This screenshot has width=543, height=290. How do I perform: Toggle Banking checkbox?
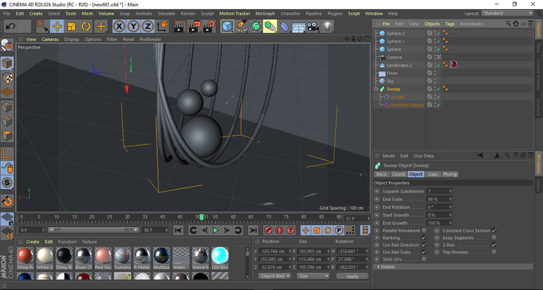click(x=424, y=238)
